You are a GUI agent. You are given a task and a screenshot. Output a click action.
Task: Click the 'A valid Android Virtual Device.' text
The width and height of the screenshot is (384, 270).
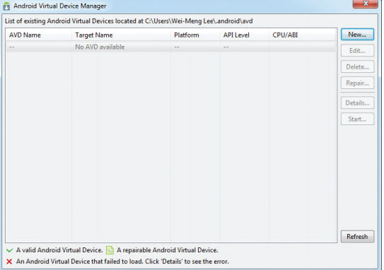point(59,250)
